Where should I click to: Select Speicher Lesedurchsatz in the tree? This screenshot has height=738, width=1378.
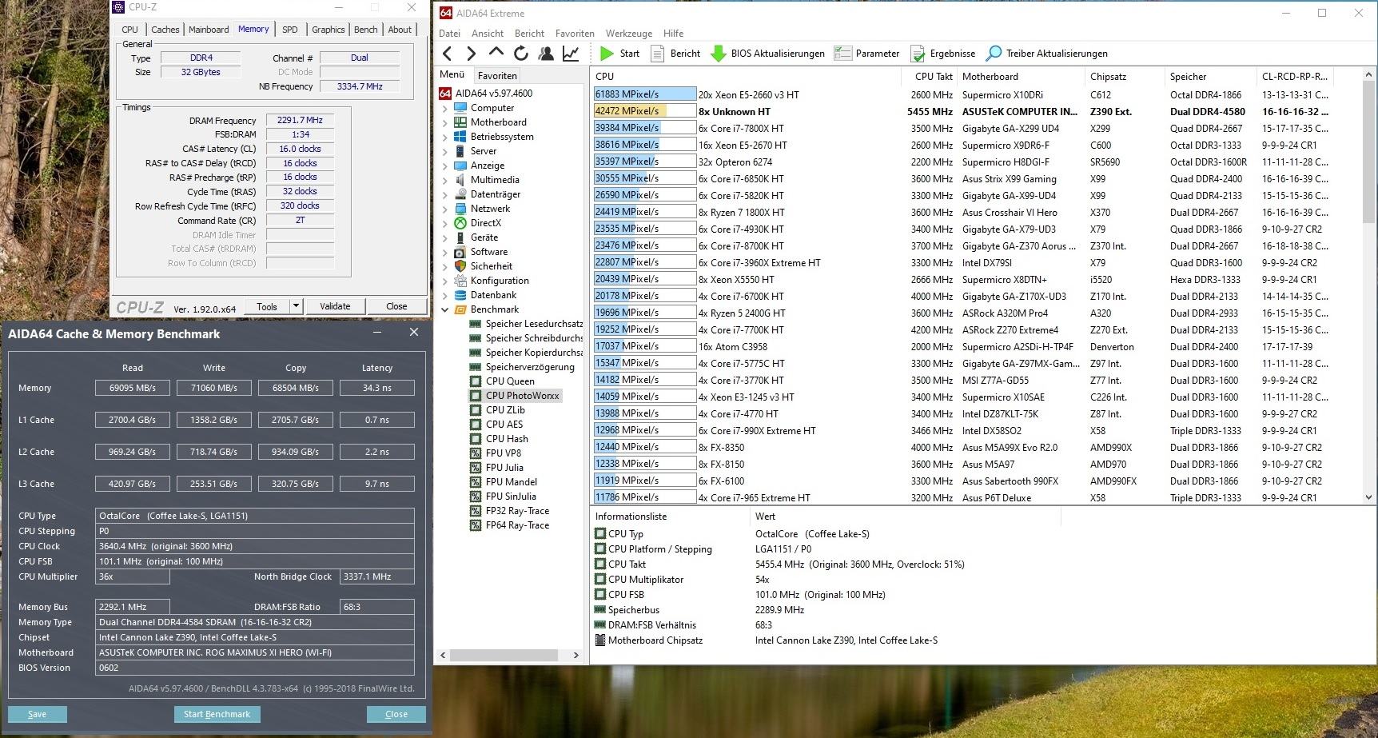tap(534, 324)
